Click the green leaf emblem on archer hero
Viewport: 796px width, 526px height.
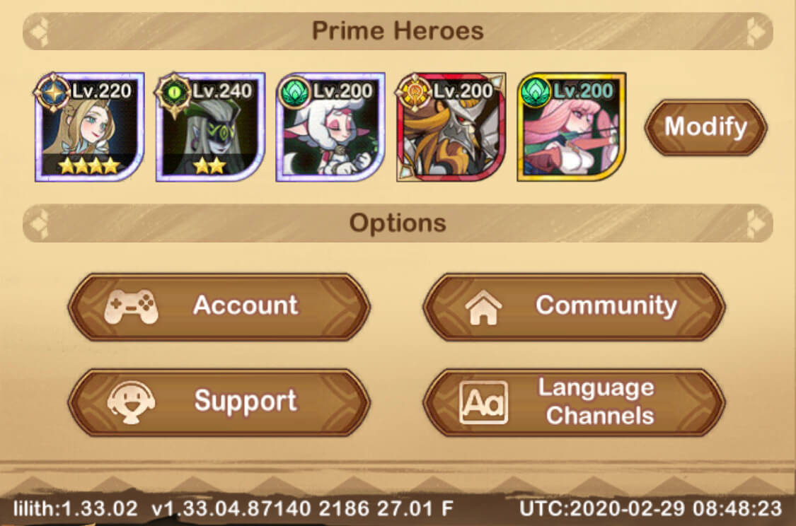[x=535, y=93]
